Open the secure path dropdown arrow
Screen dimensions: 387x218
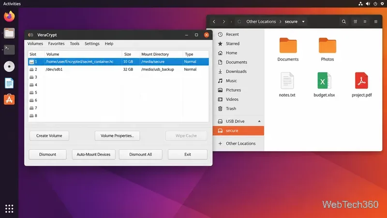(x=303, y=21)
